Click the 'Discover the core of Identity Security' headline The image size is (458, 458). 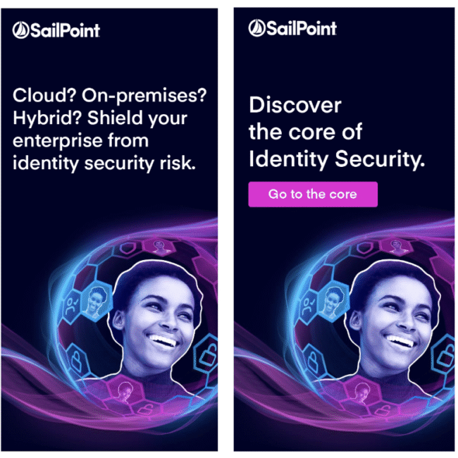[337, 132]
